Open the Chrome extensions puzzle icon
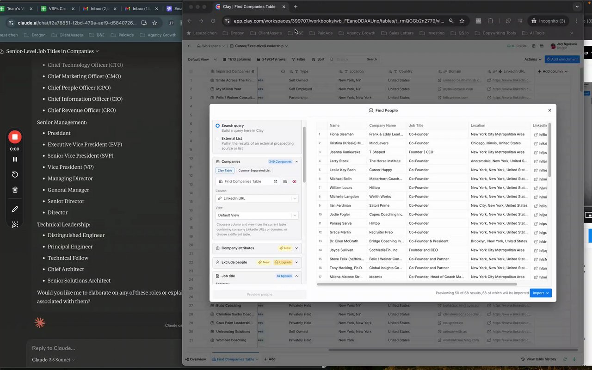This screenshot has height=370, width=592. tap(491, 21)
